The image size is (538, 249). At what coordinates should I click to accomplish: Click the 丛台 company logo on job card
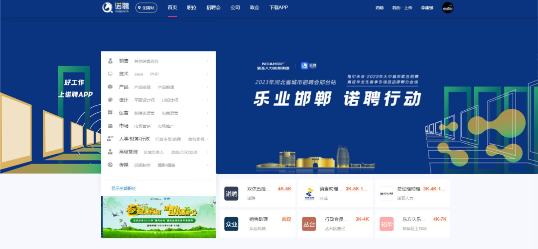309,224
